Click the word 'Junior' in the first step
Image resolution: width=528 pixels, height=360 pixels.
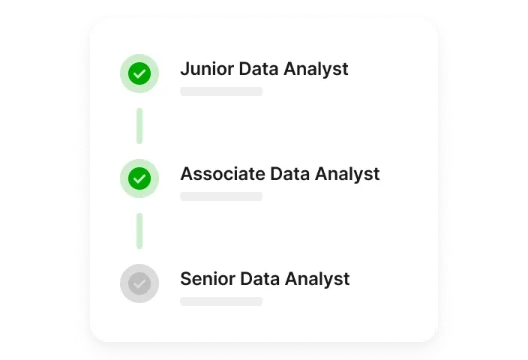[206, 69]
